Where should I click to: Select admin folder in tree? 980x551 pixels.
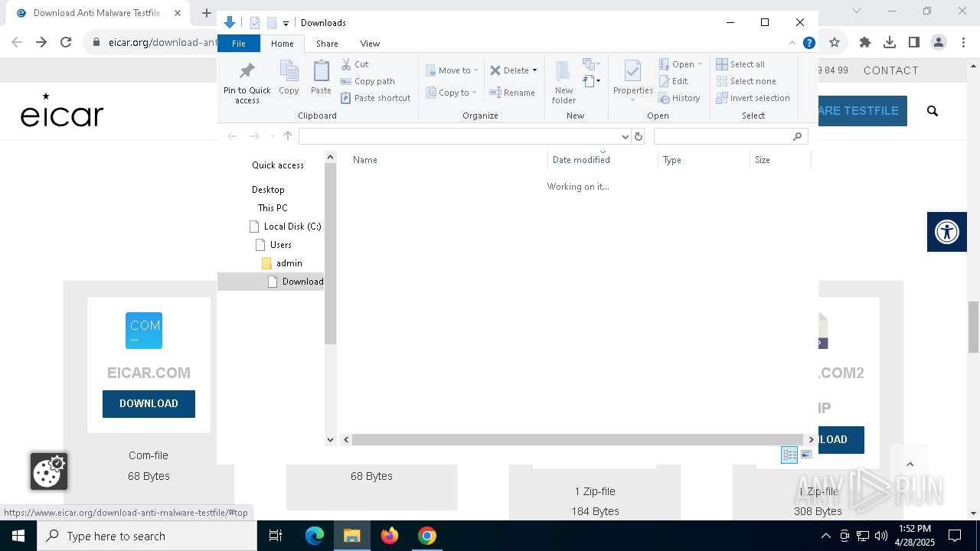pos(282,263)
